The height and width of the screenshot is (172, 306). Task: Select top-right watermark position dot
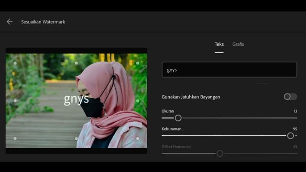(x=138, y=63)
